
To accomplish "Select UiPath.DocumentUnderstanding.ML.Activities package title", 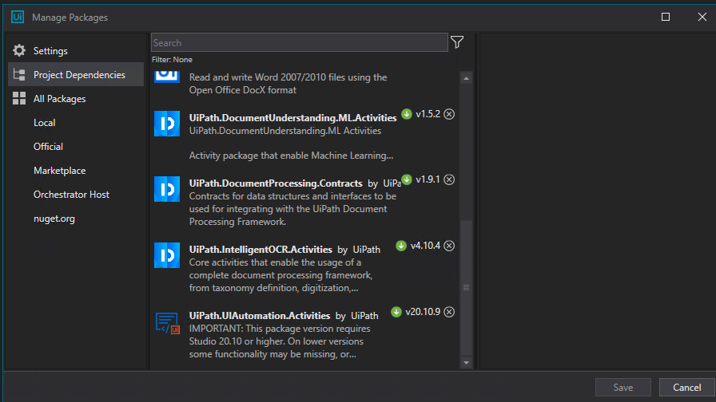I will 292,117.
